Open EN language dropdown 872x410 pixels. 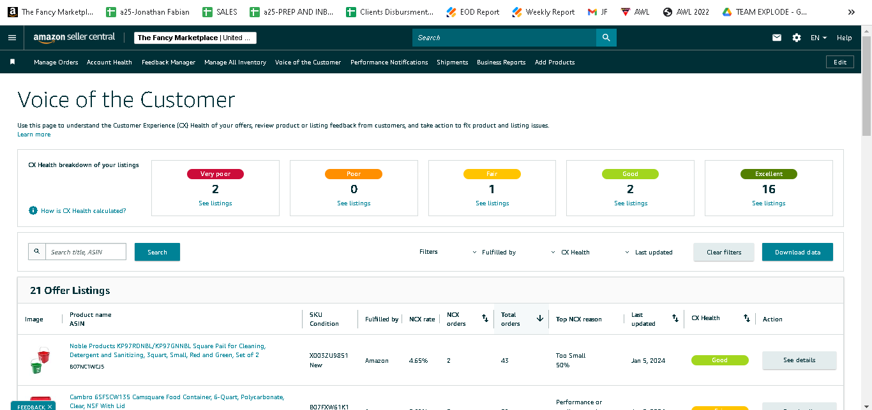point(818,38)
